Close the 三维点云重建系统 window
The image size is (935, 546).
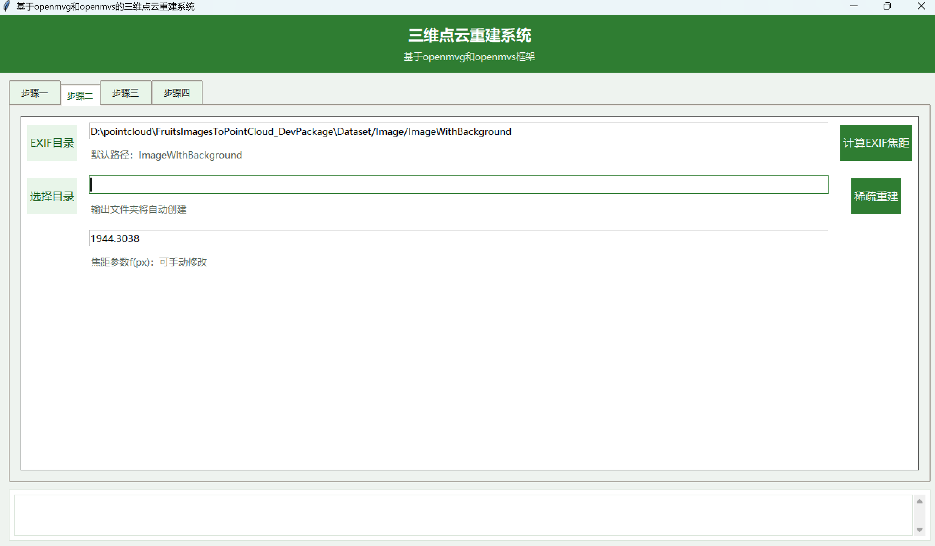pos(921,6)
